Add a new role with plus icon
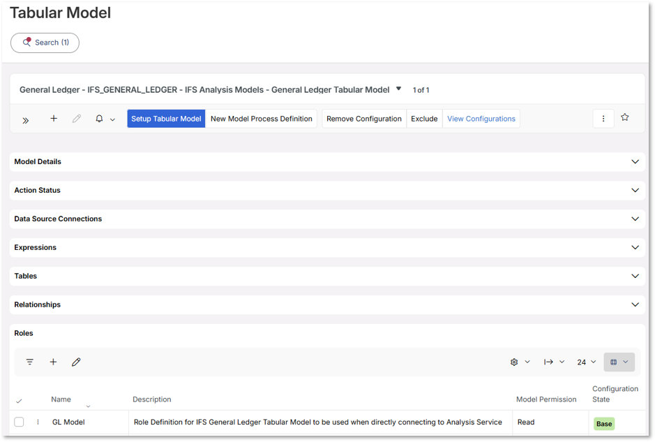655x442 pixels. click(x=53, y=362)
